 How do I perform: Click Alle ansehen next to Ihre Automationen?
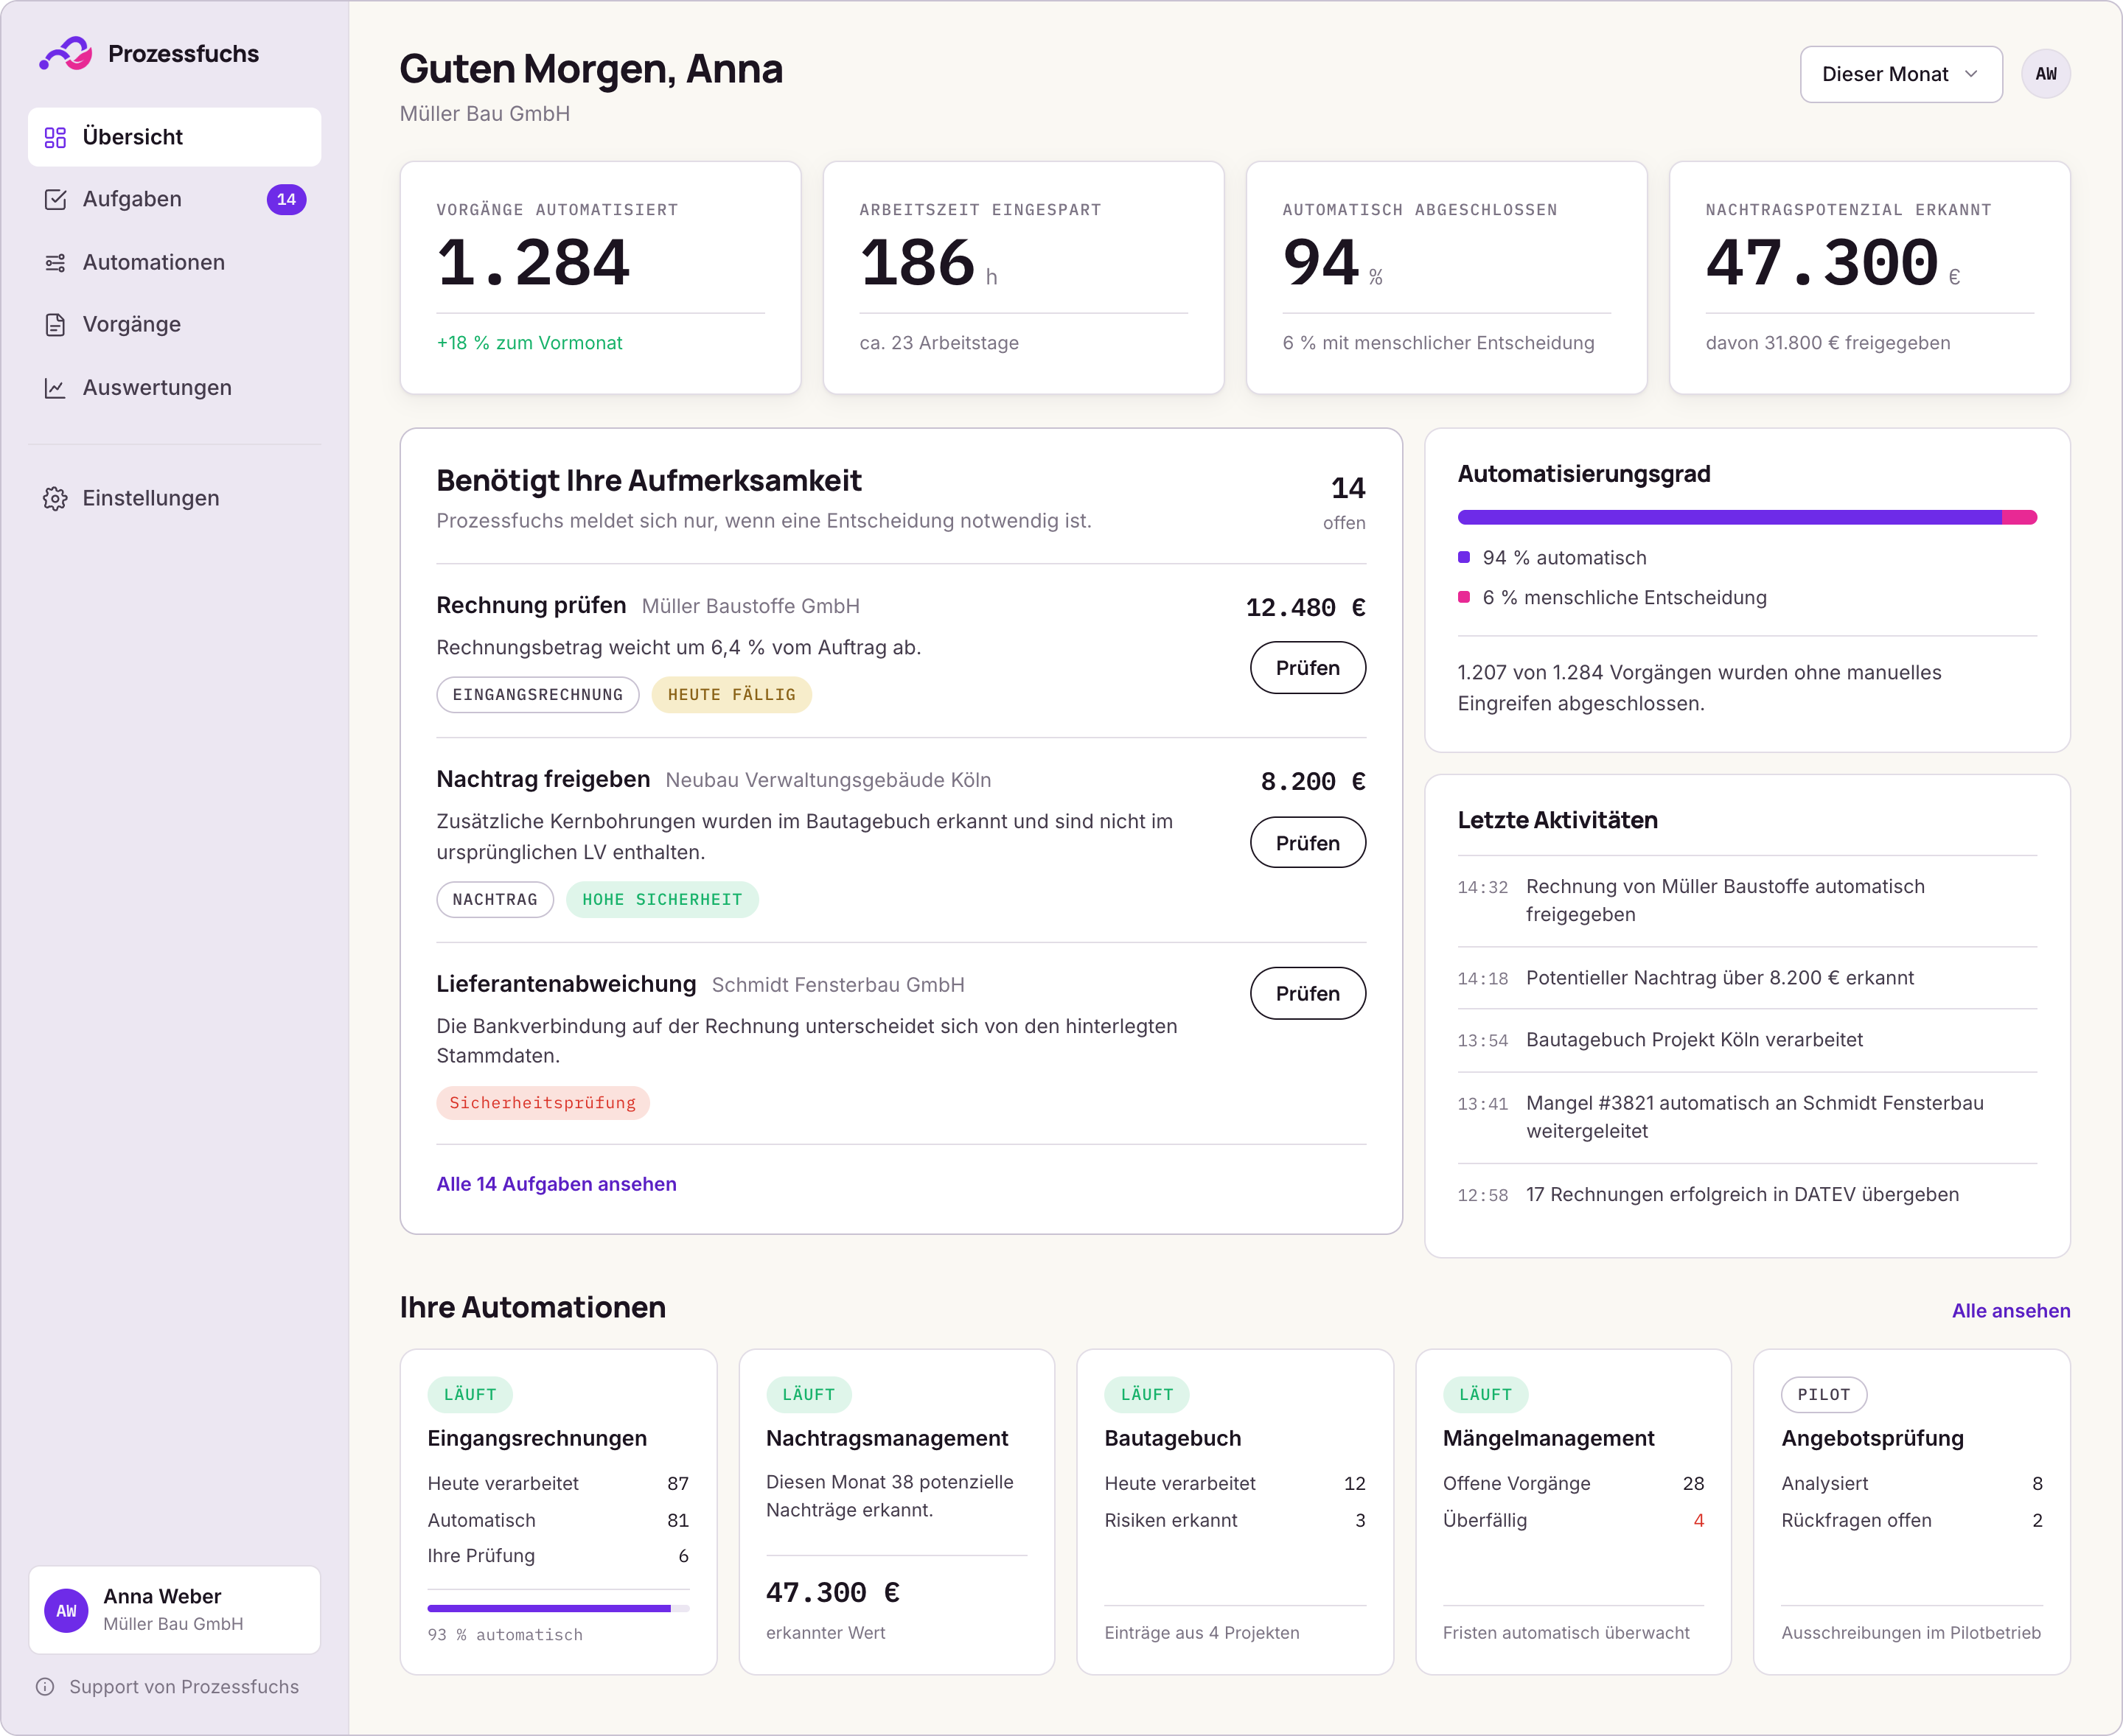[2011, 1311]
